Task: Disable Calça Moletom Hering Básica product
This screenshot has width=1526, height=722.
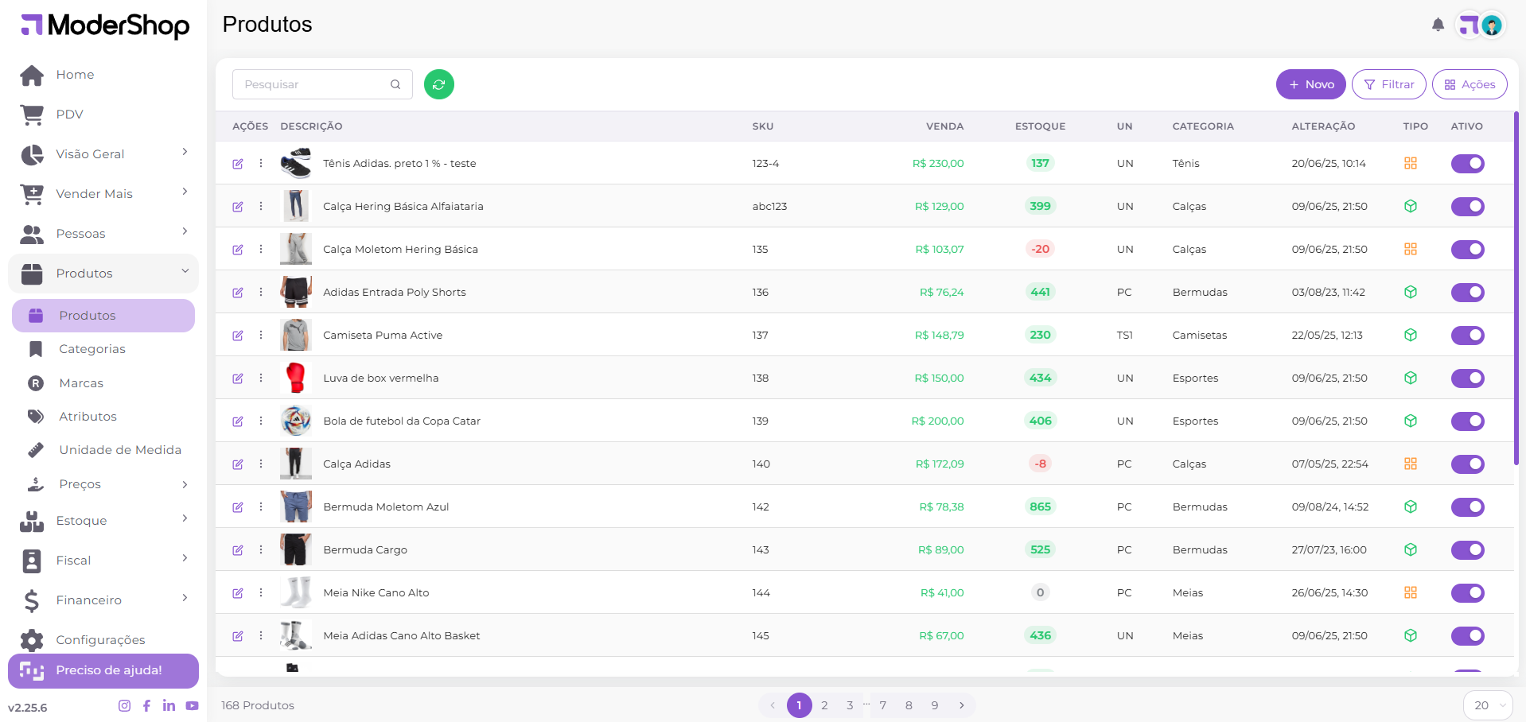Action: (x=1467, y=250)
